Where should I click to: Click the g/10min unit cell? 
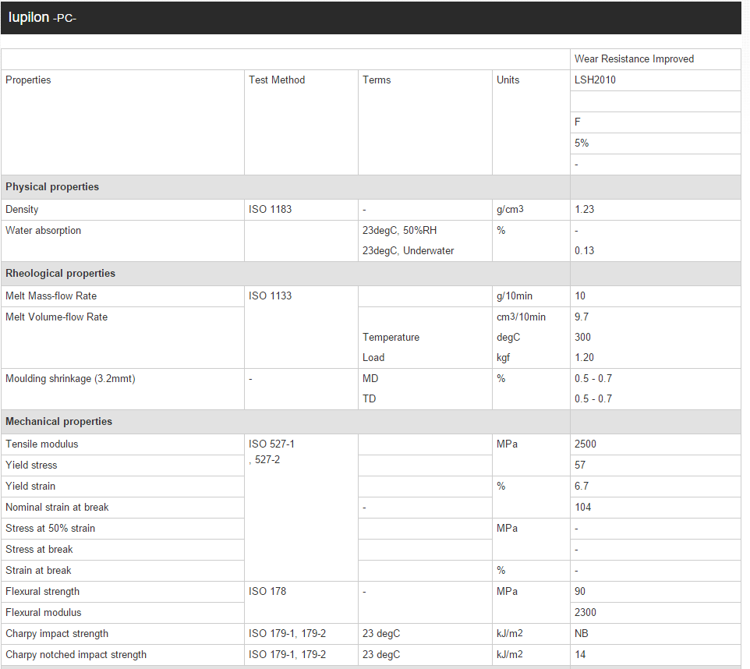515,296
